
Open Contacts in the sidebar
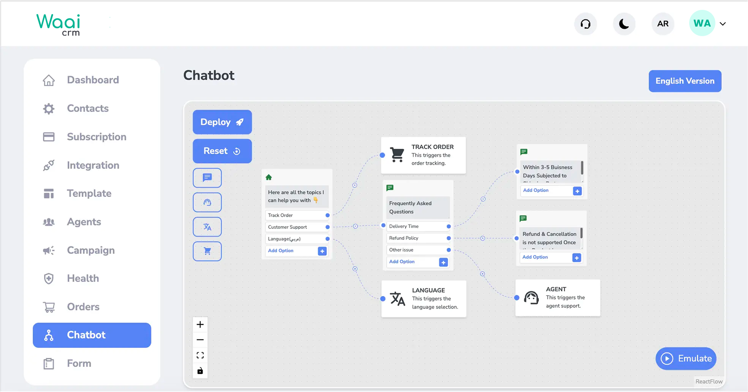tap(92, 109)
